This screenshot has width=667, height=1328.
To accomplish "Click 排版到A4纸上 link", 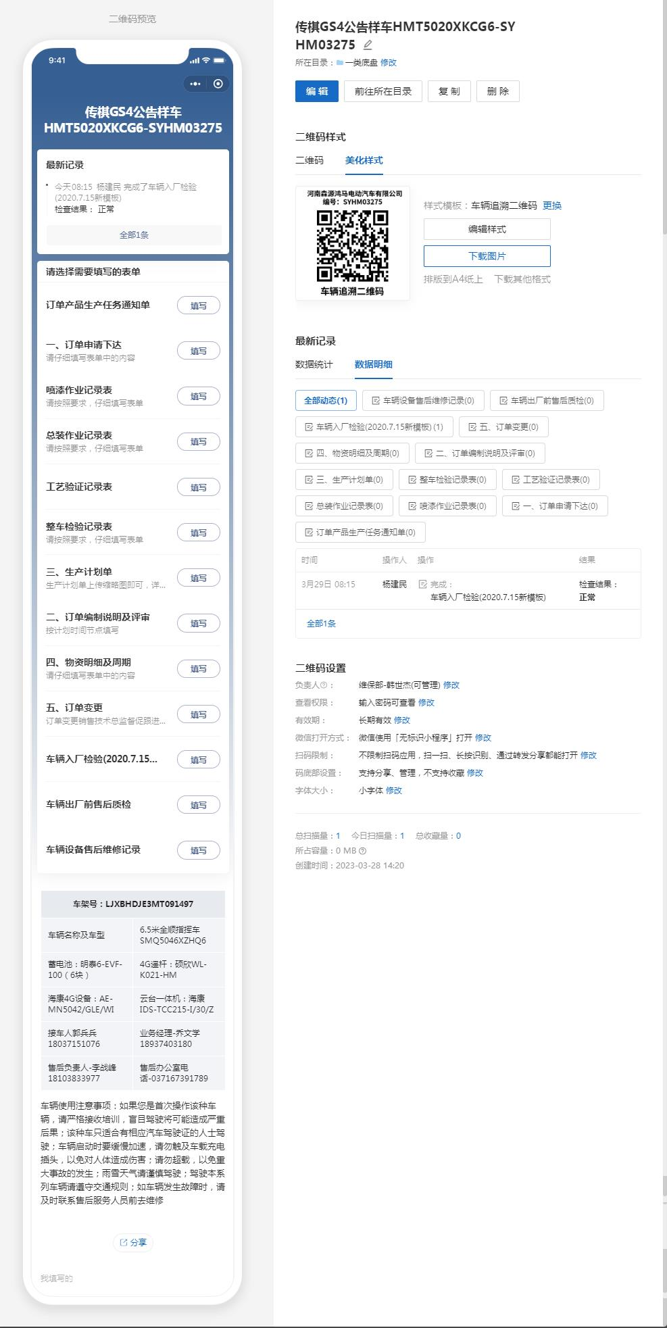I will pos(453,279).
